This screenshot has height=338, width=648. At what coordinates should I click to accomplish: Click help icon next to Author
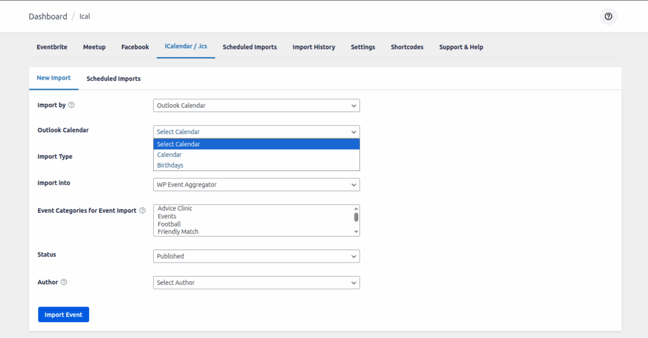pyautogui.click(x=64, y=282)
